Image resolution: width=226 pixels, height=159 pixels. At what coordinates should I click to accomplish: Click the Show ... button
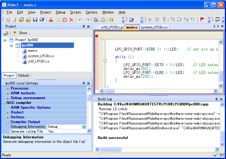pos(25,33)
